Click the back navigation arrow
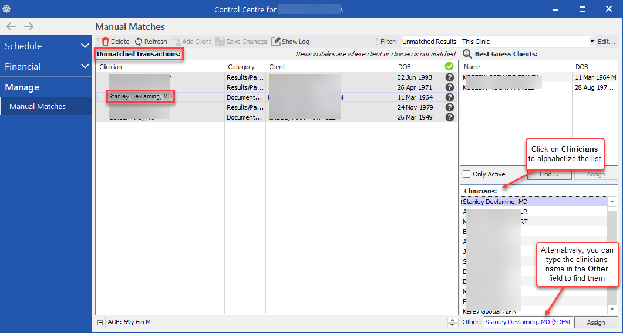The width and height of the screenshot is (623, 333). (11, 26)
